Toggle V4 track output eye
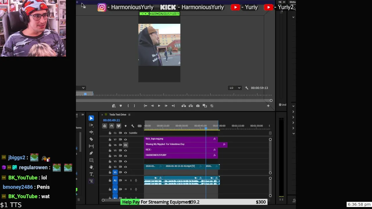This screenshot has width=372, height=209. tap(126, 156)
